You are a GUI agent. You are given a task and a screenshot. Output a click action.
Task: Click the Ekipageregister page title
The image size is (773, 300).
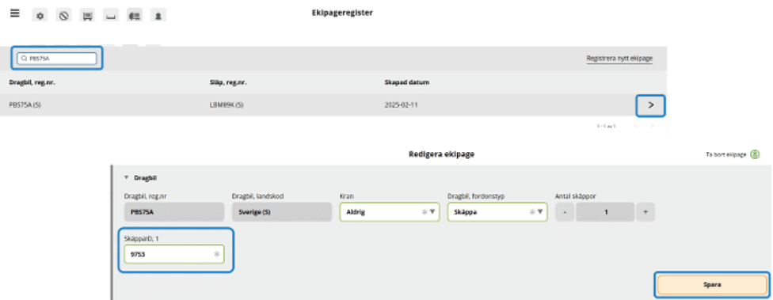342,13
